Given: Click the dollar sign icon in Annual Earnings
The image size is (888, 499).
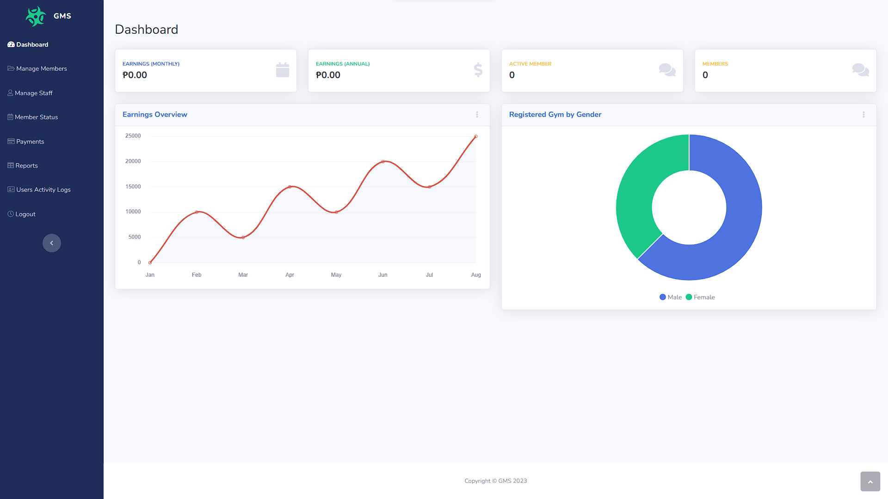Looking at the screenshot, I should pos(478,70).
